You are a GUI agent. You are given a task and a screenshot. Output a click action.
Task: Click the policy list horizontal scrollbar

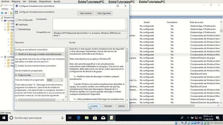tap(162, 106)
